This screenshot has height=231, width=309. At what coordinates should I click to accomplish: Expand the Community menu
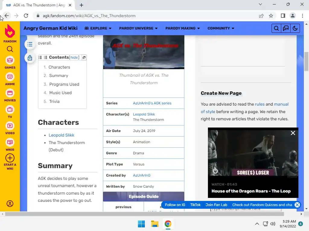[221, 28]
